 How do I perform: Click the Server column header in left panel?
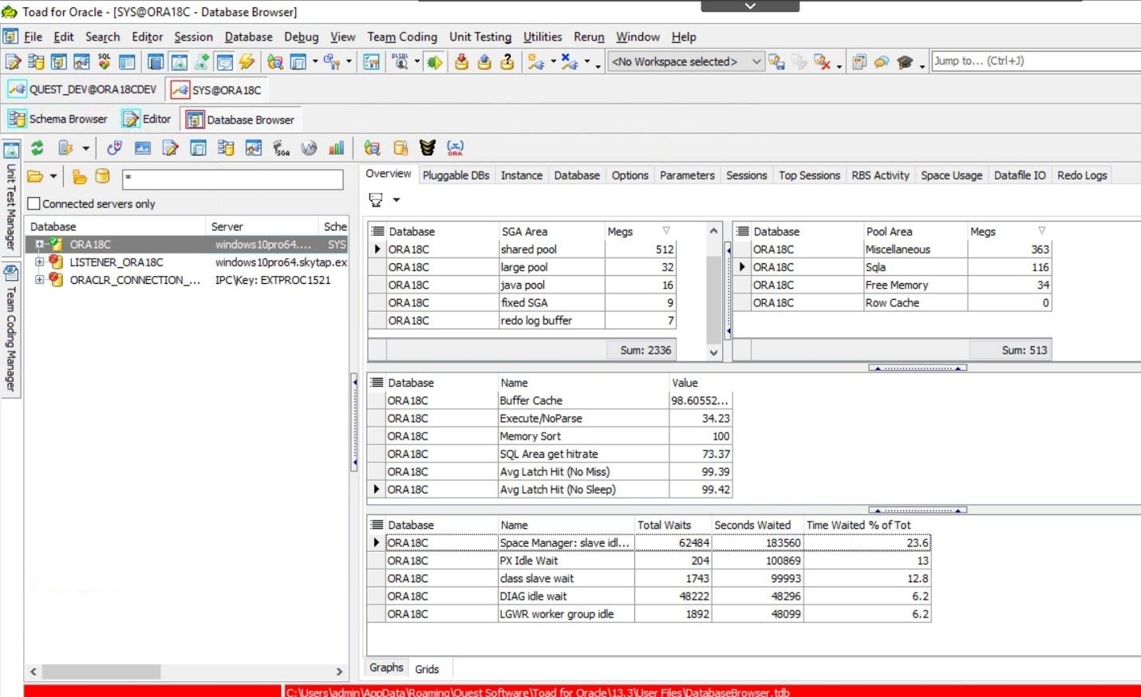pos(263,226)
